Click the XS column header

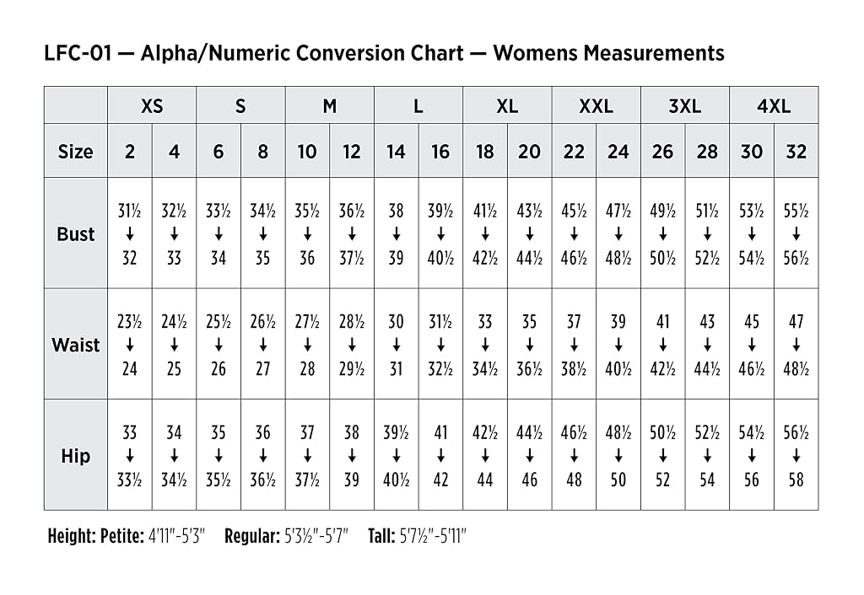152,105
